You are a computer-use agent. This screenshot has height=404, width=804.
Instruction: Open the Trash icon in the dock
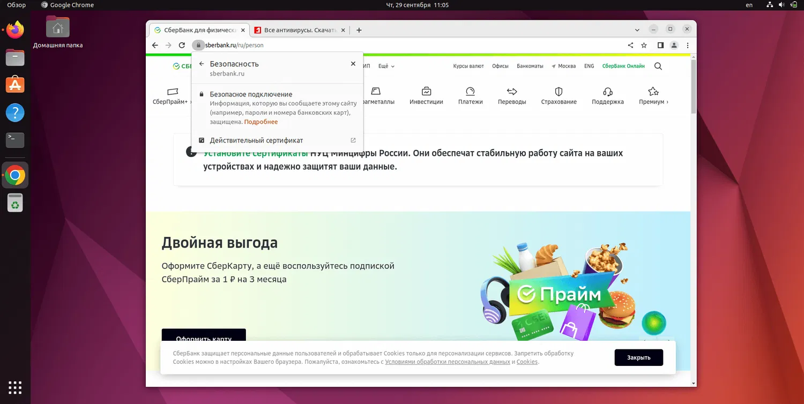(15, 203)
